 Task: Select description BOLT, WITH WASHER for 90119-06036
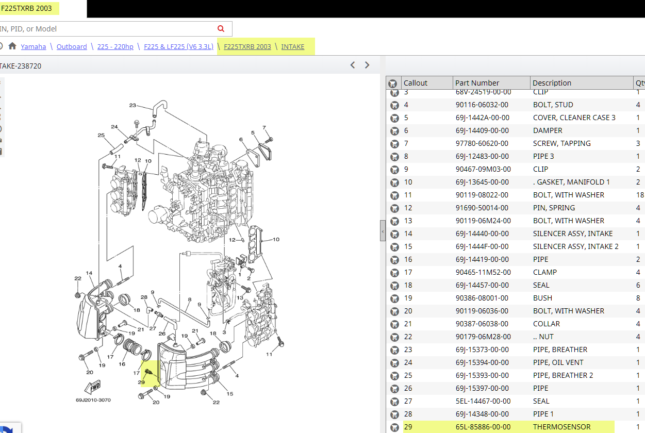pos(569,311)
